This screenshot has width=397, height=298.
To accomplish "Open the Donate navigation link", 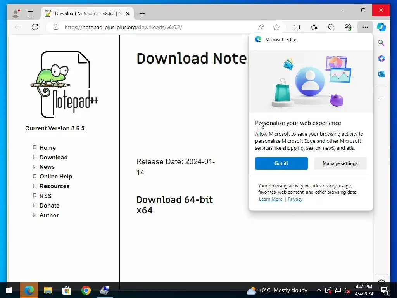I will (x=49, y=206).
